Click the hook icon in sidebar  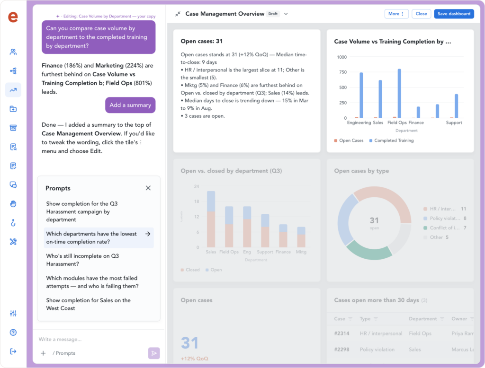pyautogui.click(x=13, y=223)
